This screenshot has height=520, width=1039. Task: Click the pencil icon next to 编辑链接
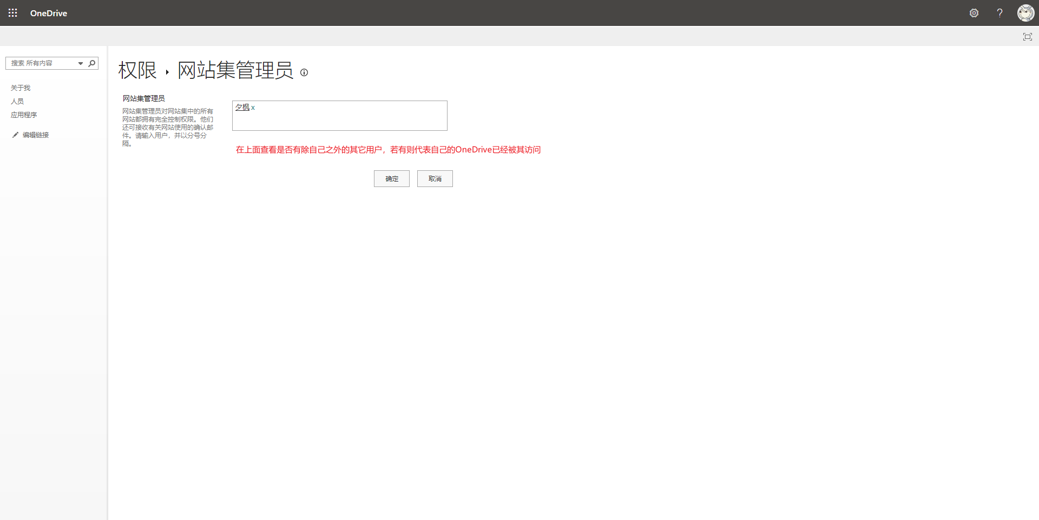15,135
